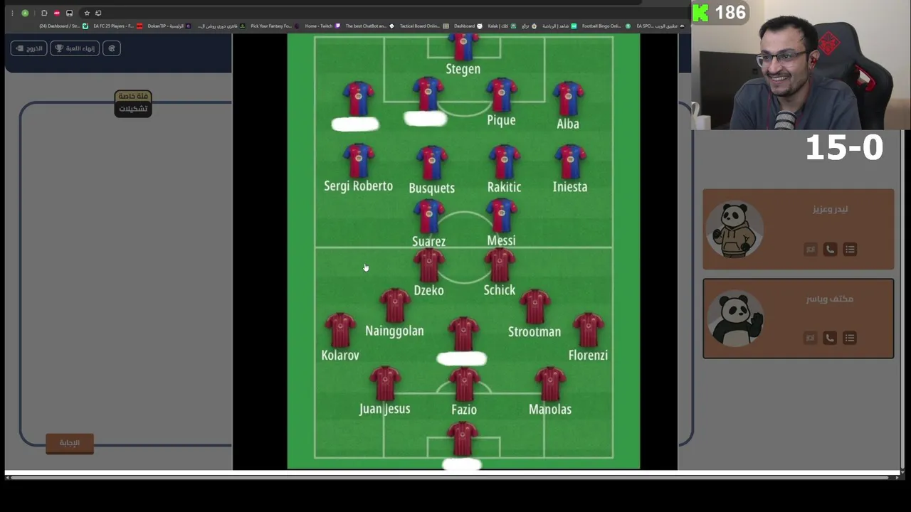Click the green profile avatar in browser toolbar
Image resolution: width=911 pixels, height=512 pixels.
25,13
